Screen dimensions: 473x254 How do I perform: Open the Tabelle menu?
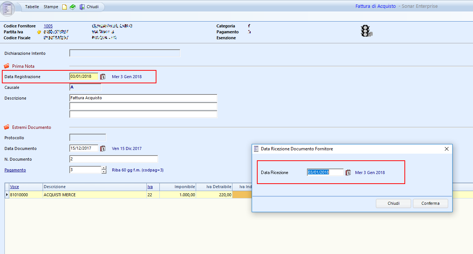[32, 7]
